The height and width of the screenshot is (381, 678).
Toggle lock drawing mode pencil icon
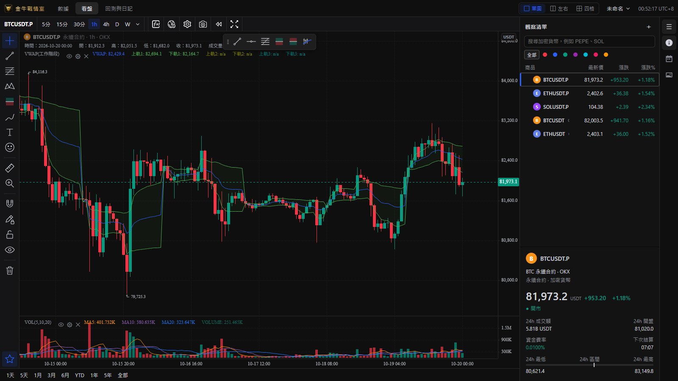(10, 219)
